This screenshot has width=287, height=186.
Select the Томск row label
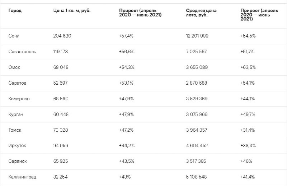[x=15, y=130]
